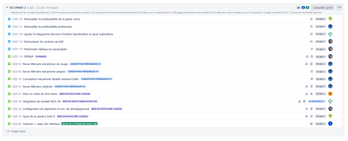Click the story icon of VIZZ-26

coord(9,101)
